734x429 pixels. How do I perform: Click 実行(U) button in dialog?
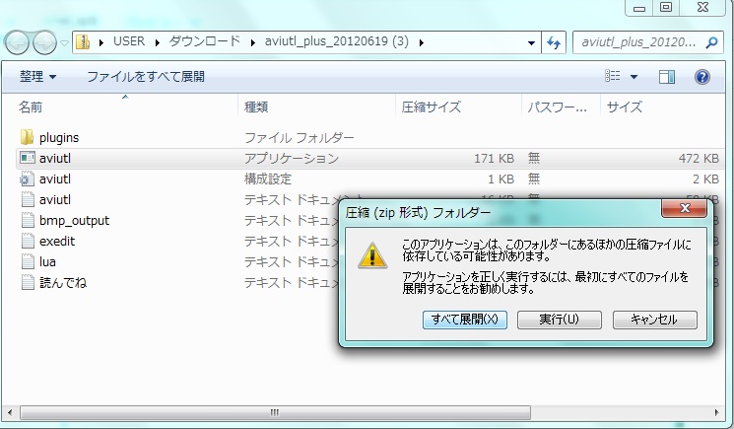[560, 320]
